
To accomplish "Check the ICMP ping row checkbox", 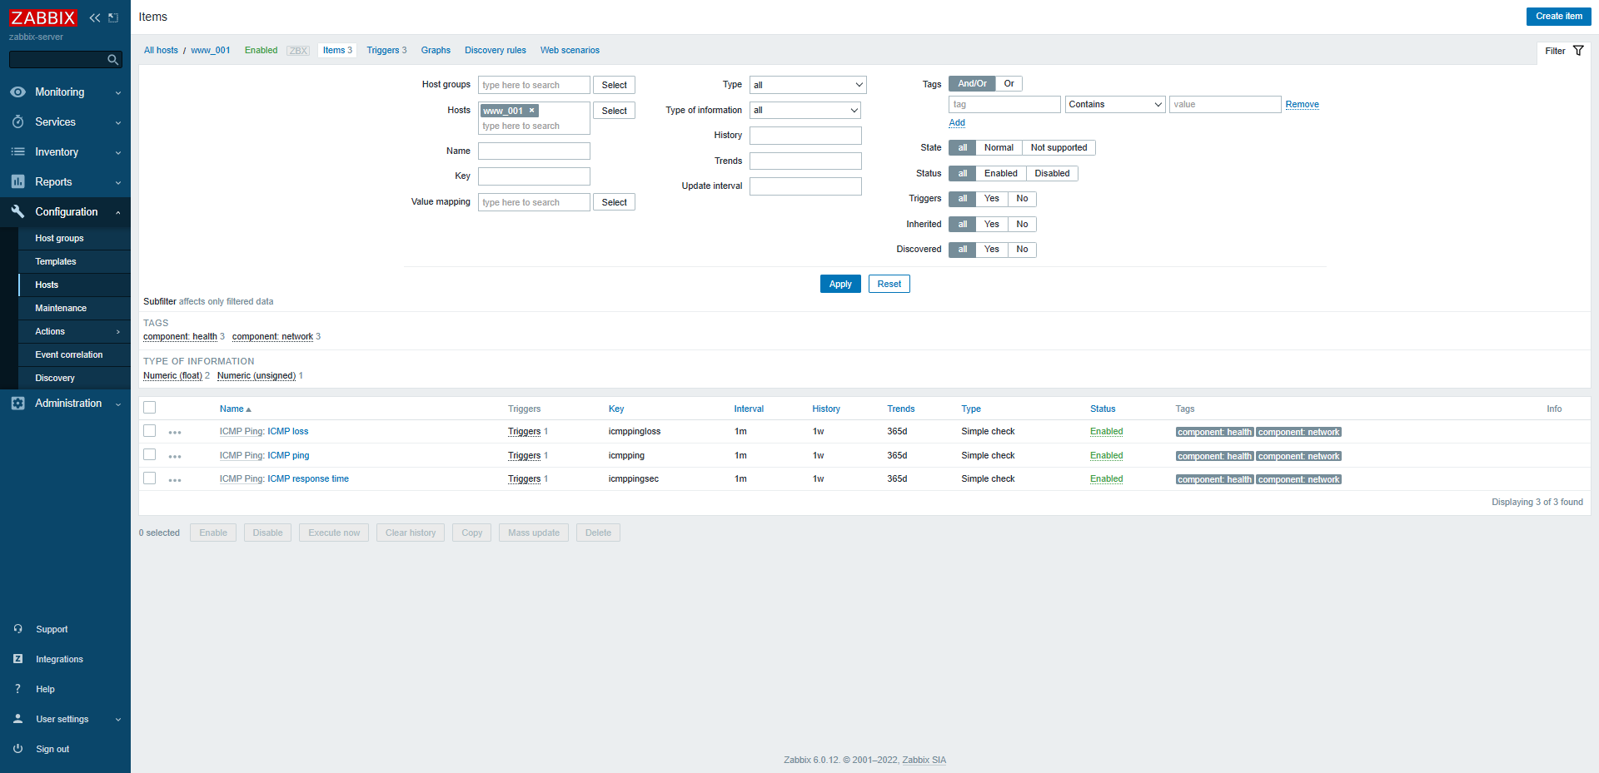I will pyautogui.click(x=150, y=454).
